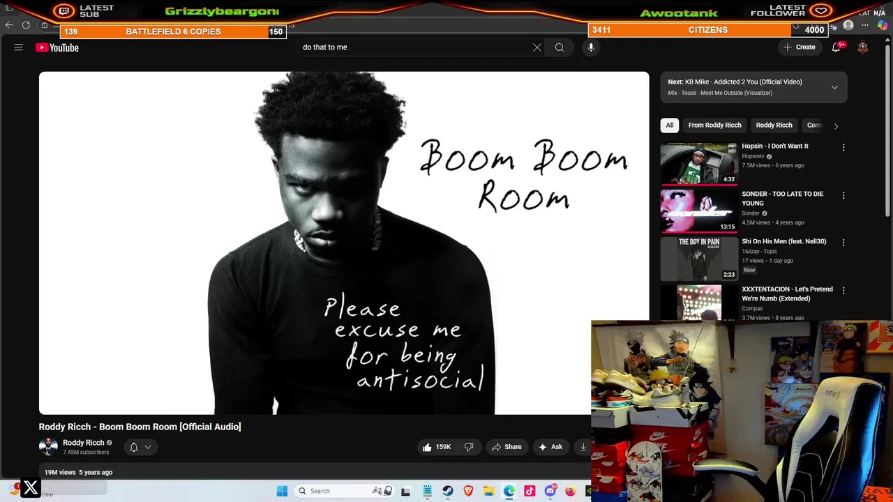
Task: Open options for Shi On His Men
Action: coord(843,243)
